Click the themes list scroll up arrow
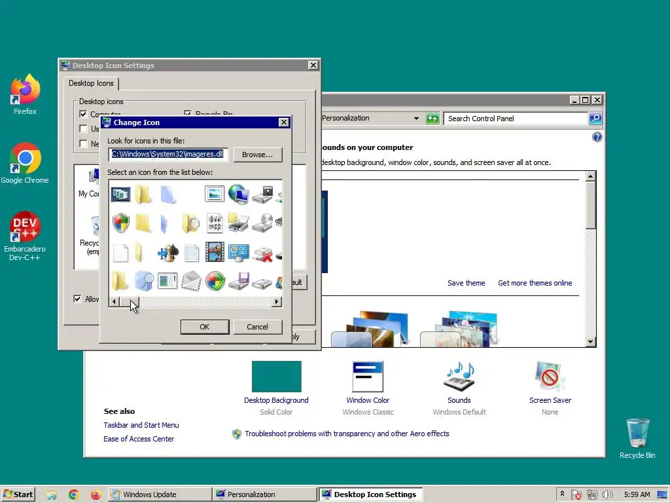 pyautogui.click(x=591, y=176)
